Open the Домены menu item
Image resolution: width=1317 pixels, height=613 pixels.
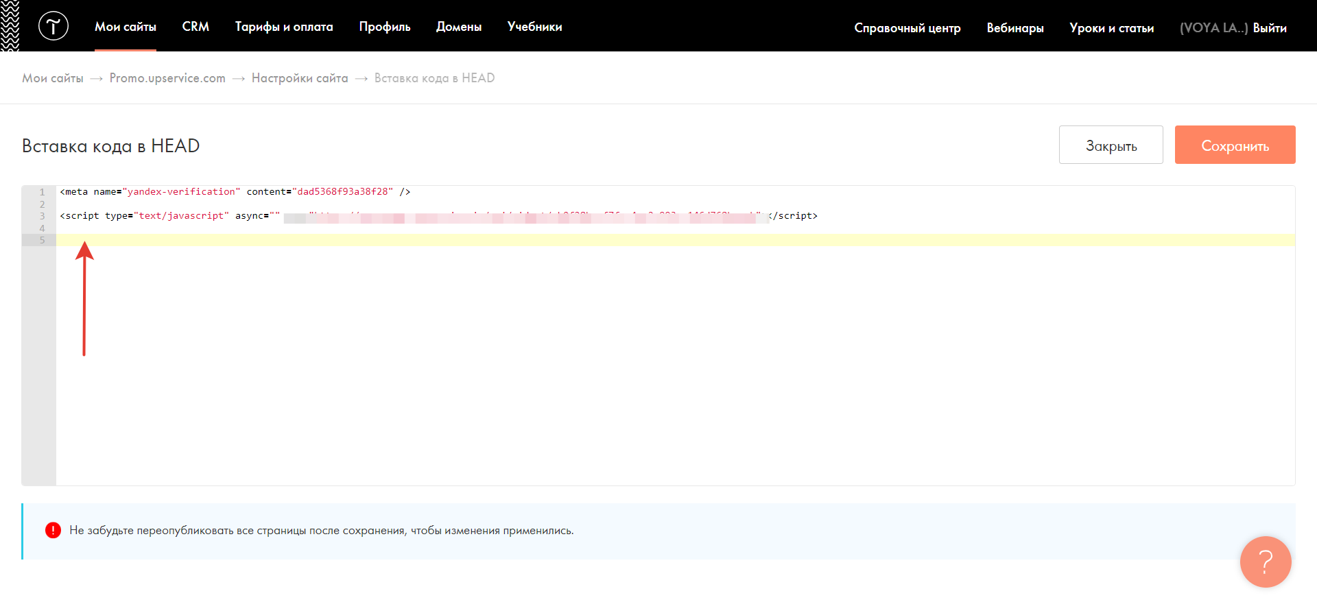(459, 27)
